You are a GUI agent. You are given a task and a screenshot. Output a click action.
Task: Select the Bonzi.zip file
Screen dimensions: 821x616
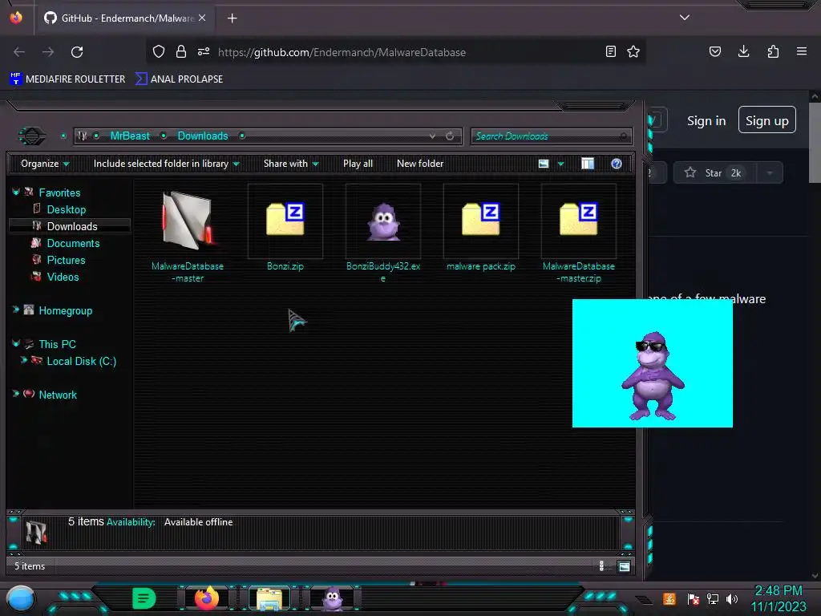pos(285,229)
